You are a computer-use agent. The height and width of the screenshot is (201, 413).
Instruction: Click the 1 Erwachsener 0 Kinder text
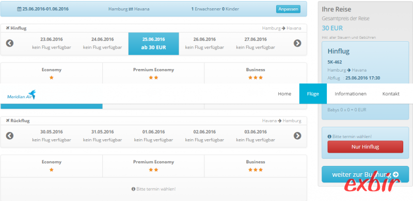coord(215,9)
